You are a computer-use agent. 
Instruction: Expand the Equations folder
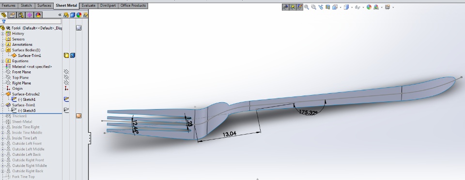coord(3,61)
